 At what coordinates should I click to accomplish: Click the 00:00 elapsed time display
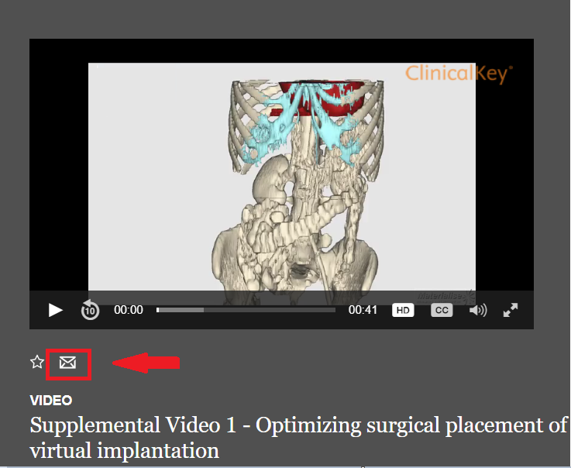pyautogui.click(x=129, y=310)
